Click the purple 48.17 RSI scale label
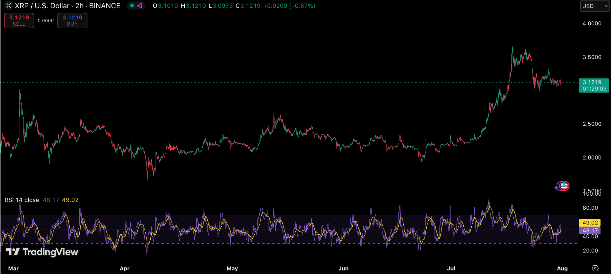Viewport: 611px width, 274px height. [x=590, y=230]
